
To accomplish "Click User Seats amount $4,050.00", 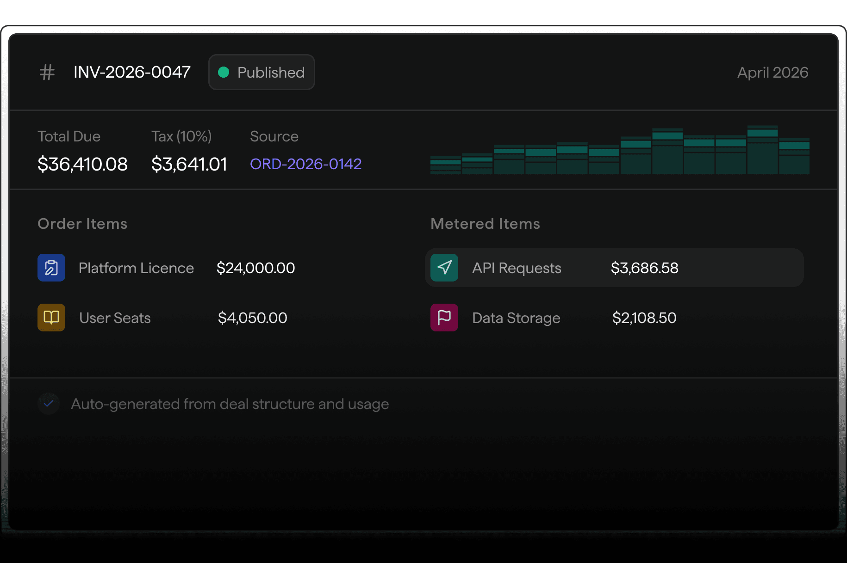I will [252, 318].
